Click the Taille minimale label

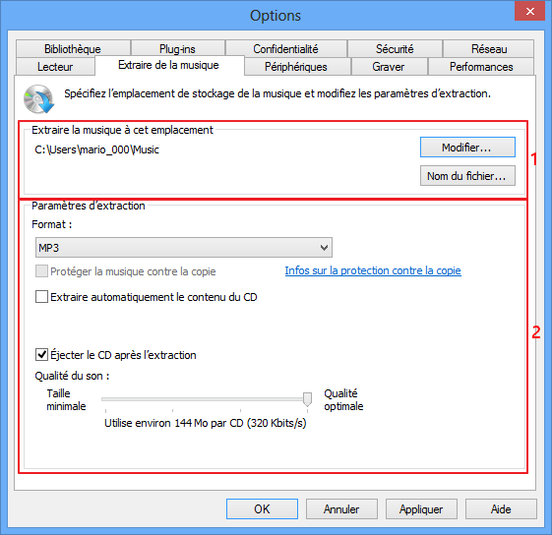click(66, 399)
